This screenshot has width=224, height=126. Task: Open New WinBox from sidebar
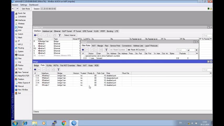[x=23, y=90]
